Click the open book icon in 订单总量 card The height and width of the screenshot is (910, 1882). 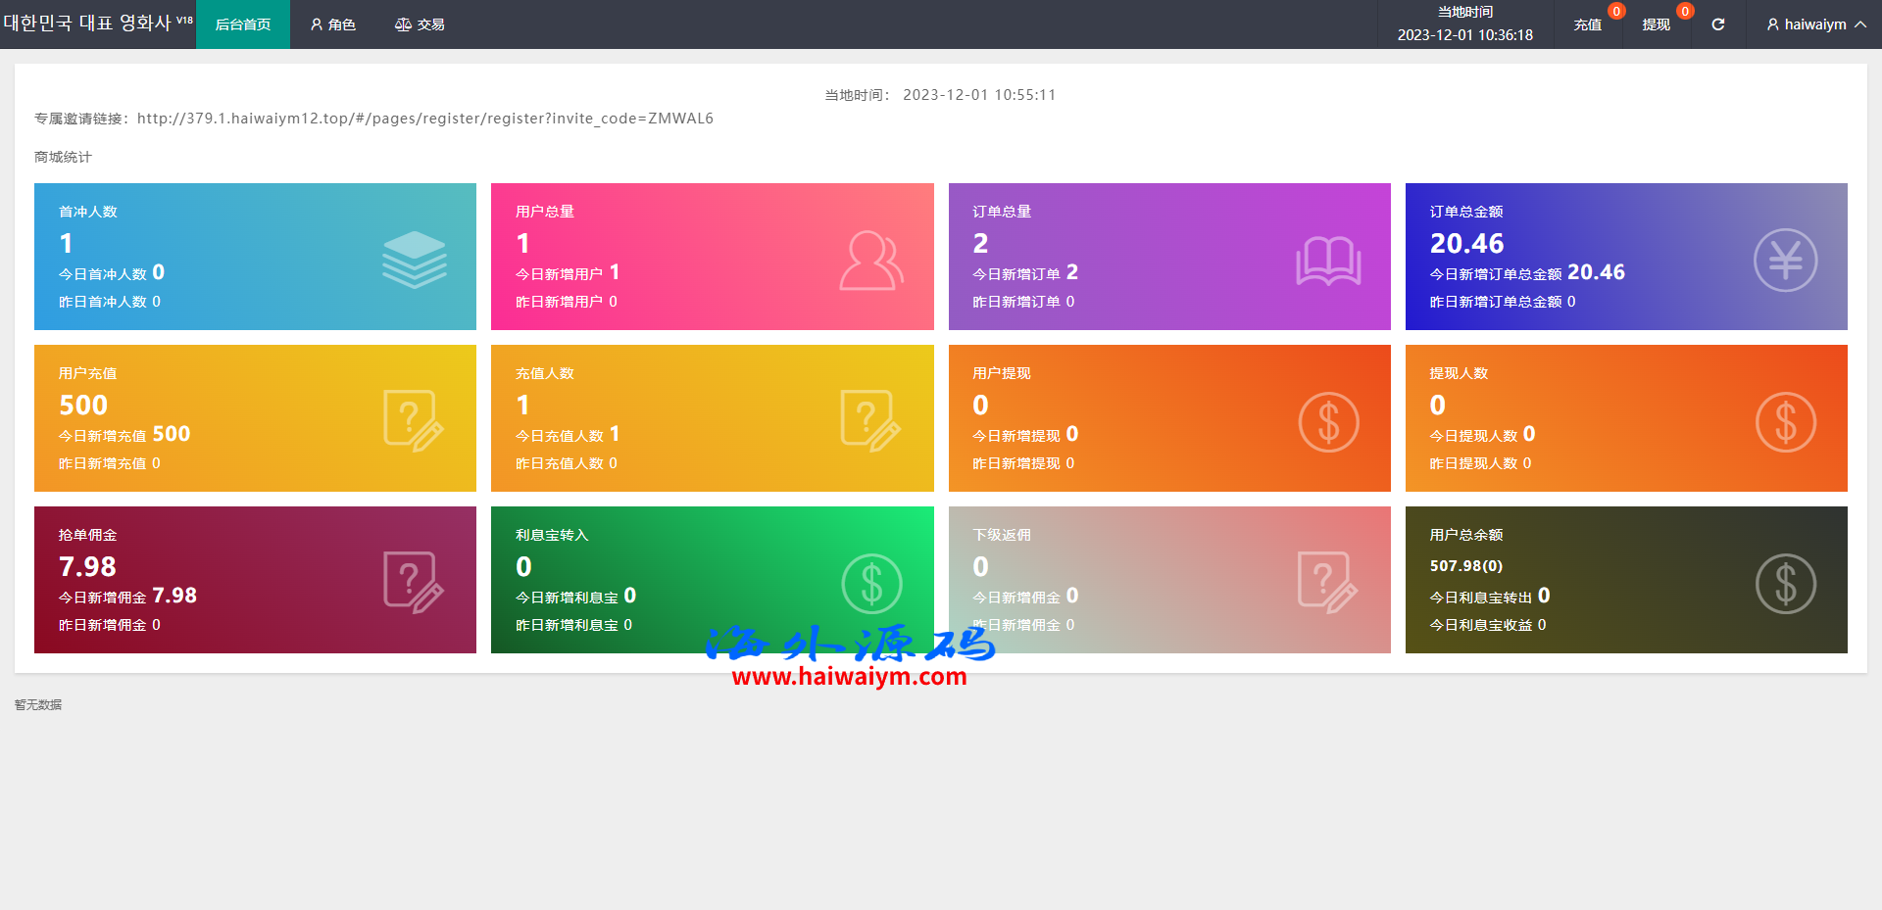point(1328,261)
